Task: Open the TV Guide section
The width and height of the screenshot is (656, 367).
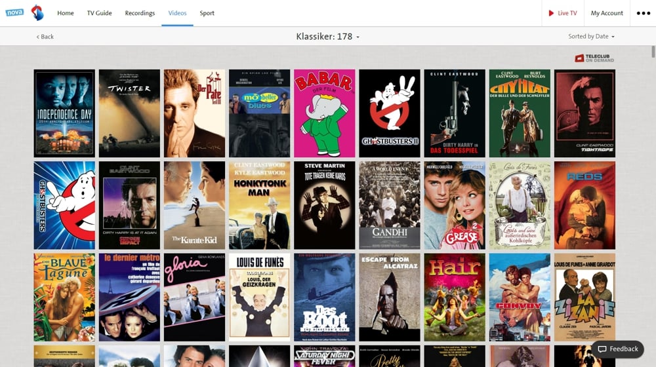Action: coord(99,13)
